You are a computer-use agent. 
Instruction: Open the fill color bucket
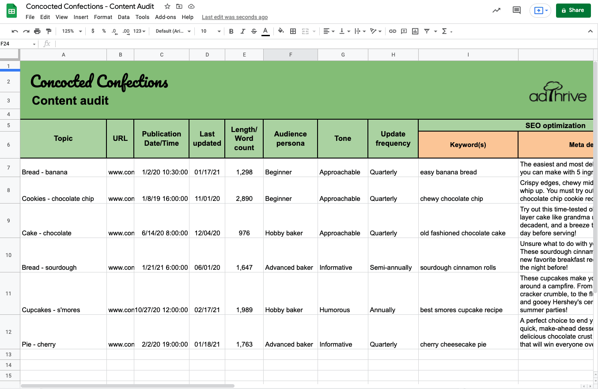(281, 31)
